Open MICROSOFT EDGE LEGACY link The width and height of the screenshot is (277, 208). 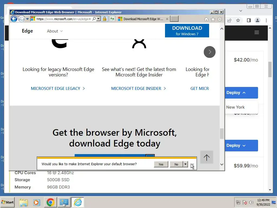point(58,89)
